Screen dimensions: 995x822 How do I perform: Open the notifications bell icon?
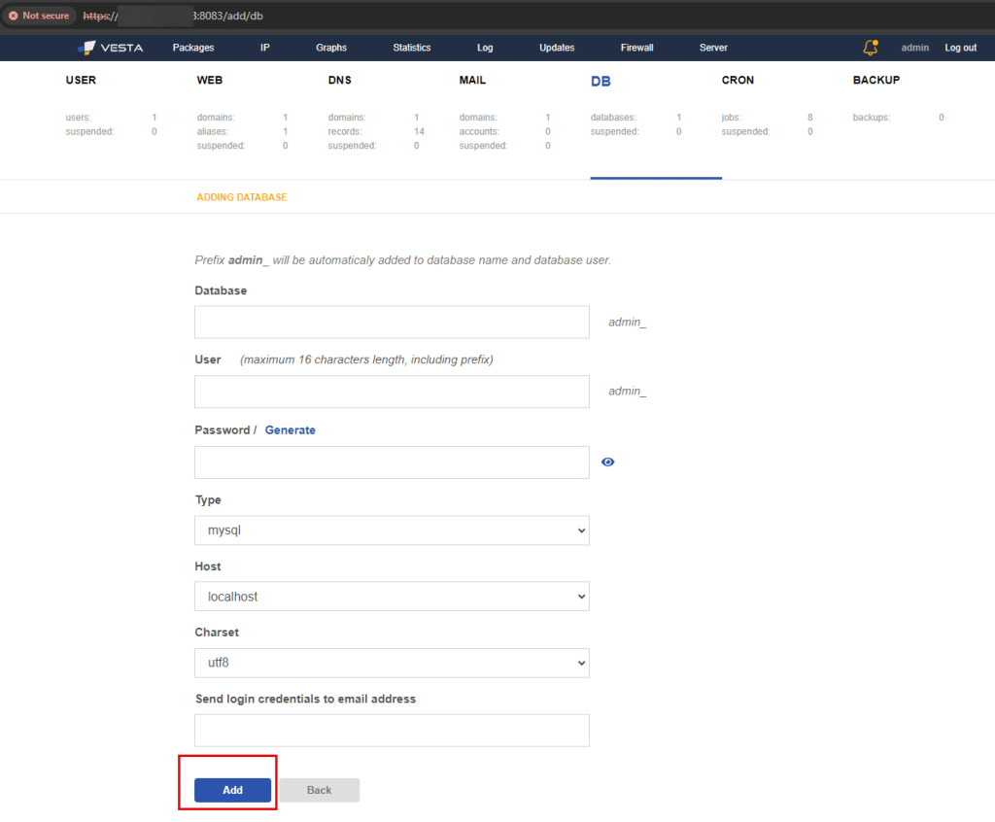[870, 48]
